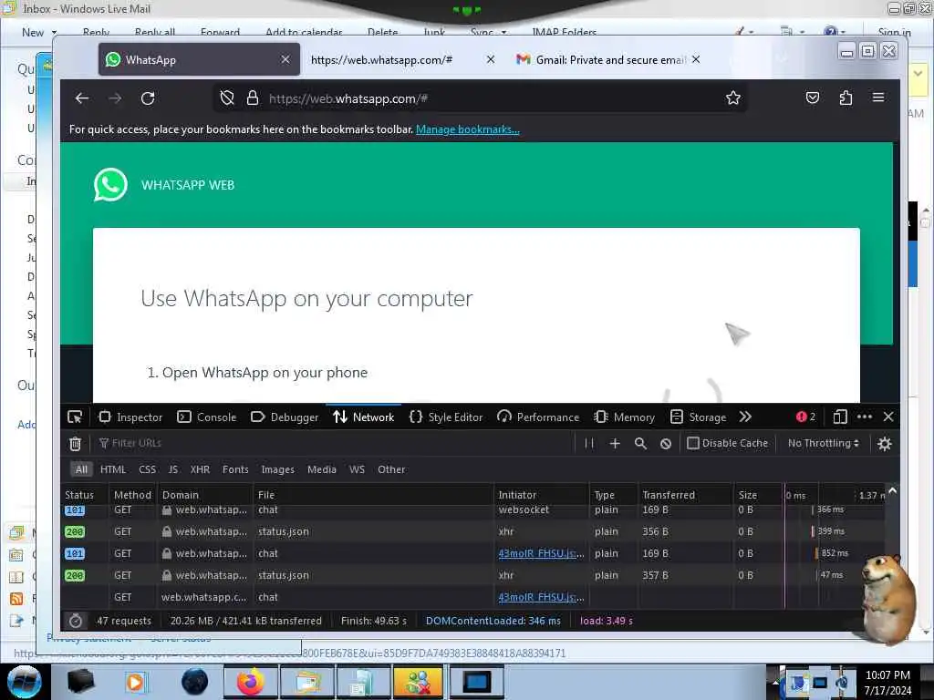Screen dimensions: 934x700
Task: Switch to the Storage tab
Action: tap(698, 417)
